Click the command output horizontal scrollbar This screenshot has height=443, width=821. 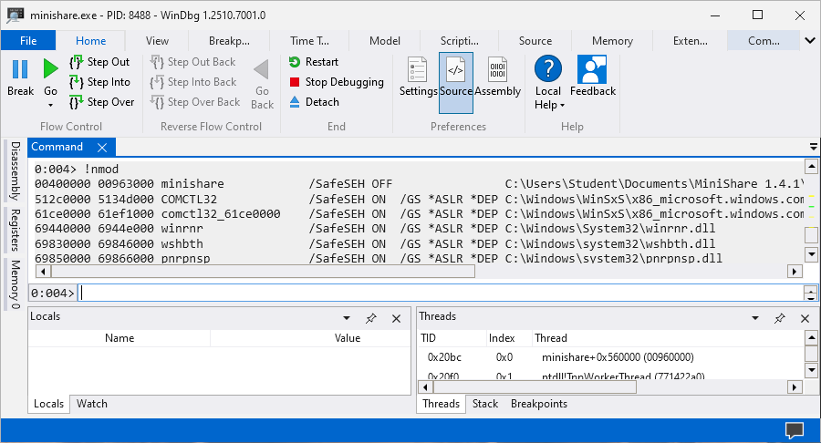point(255,272)
